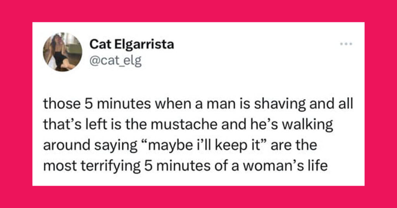This screenshot has height=208, width=397.
Task: Click the word "most" on the last line
Action: [x=60, y=166]
